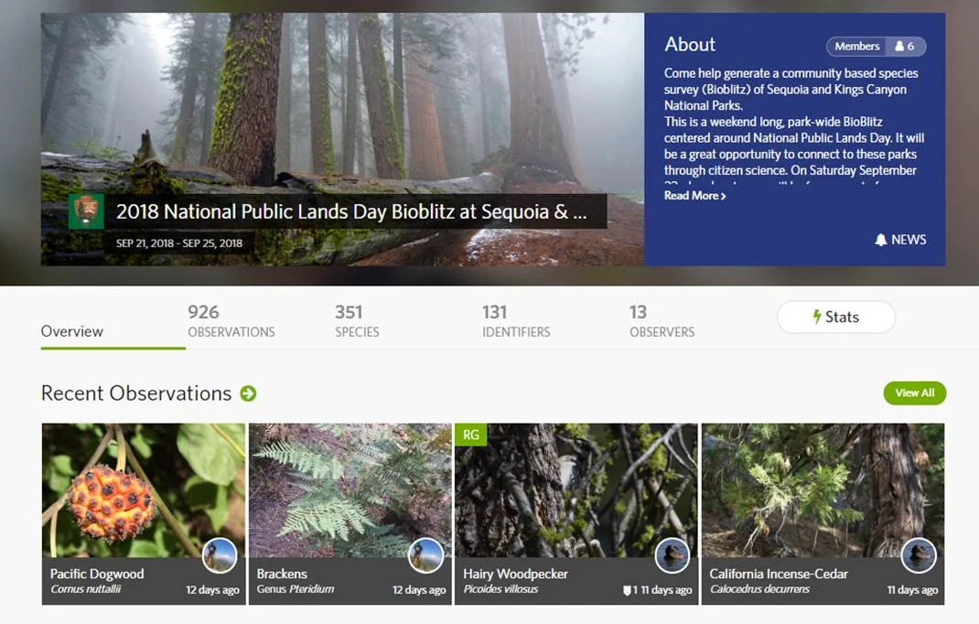979x624 pixels.
Task: Click the Picoides villosus scientific name
Action: pos(500,589)
